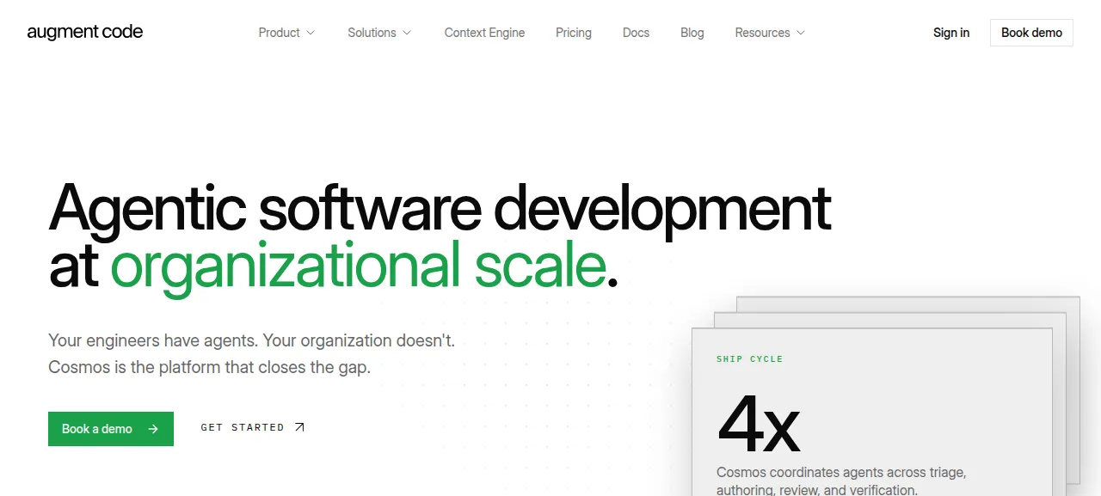Click the Sign in link
This screenshot has height=496, width=1101.
click(951, 33)
